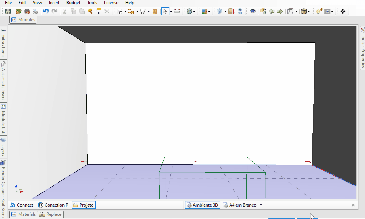365x219 pixels.
Task: Click the 3D view icon
Action: [x=240, y=11]
